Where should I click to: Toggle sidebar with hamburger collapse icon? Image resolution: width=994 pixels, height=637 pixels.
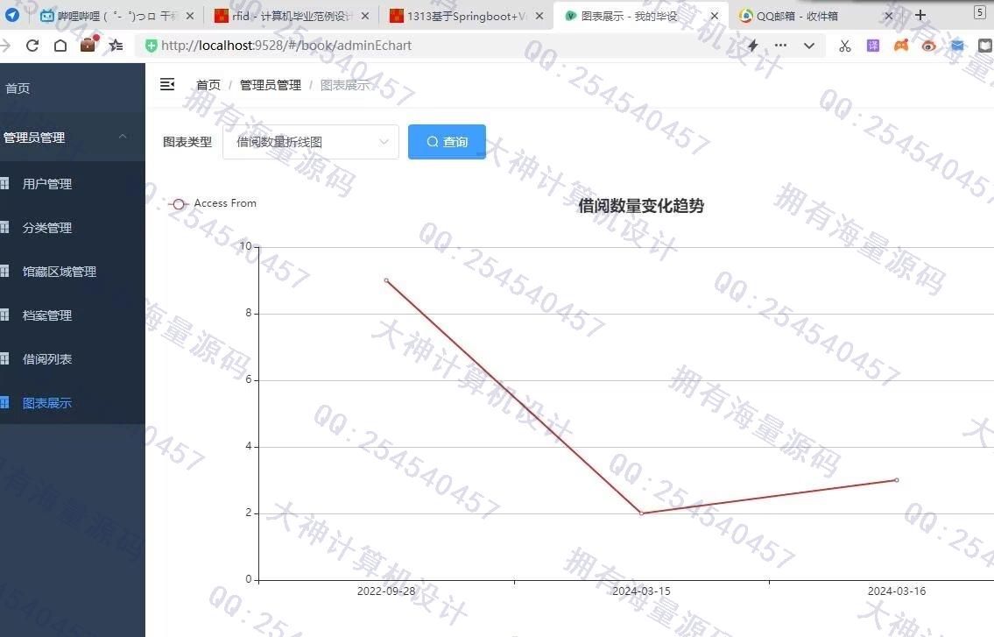[167, 84]
